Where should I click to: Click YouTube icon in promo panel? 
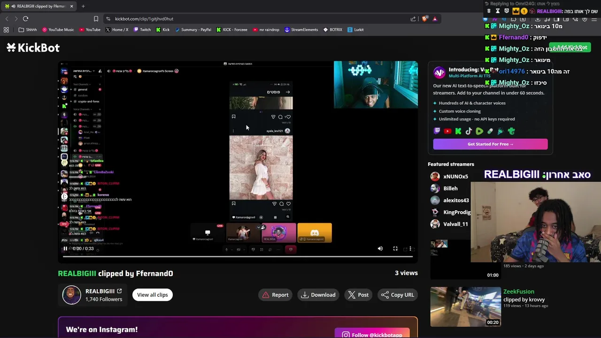(448, 131)
